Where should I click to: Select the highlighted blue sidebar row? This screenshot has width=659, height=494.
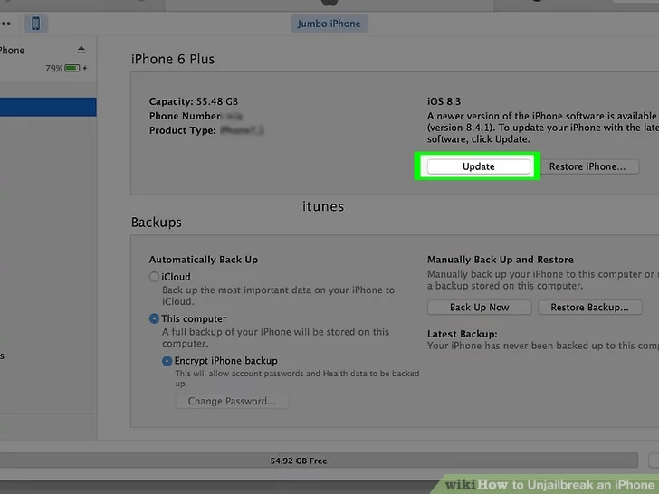[47, 108]
